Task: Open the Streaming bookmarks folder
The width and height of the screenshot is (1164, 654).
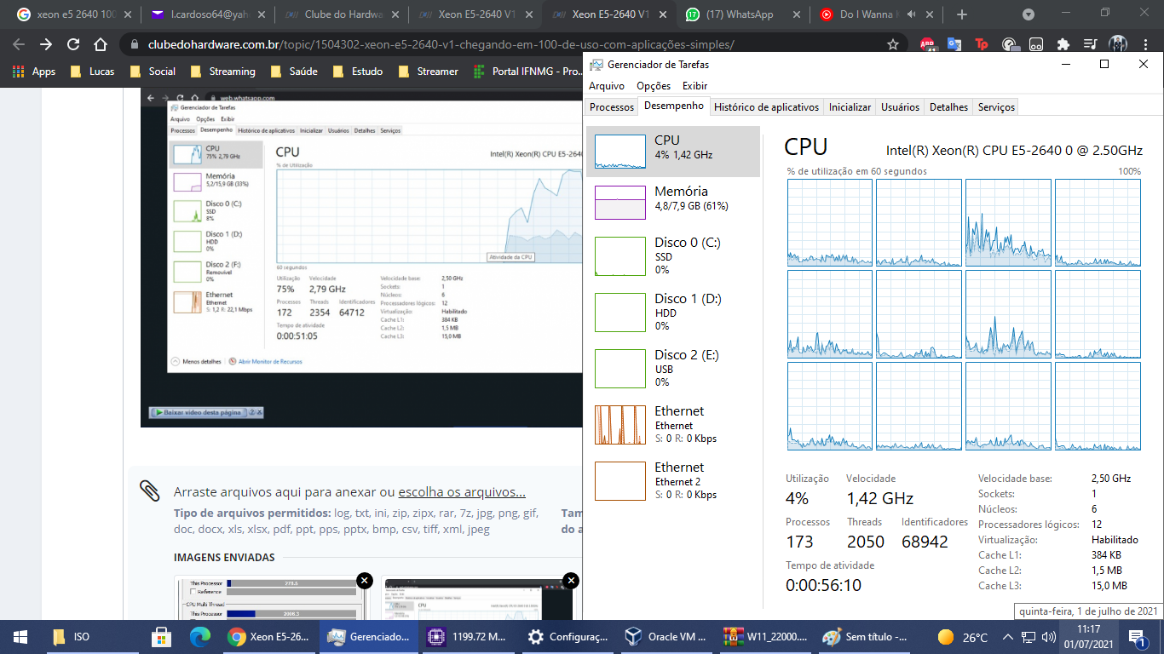Action: (x=222, y=72)
